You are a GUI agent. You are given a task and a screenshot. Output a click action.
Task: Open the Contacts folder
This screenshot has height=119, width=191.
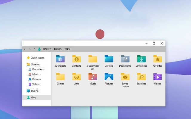[76, 61]
